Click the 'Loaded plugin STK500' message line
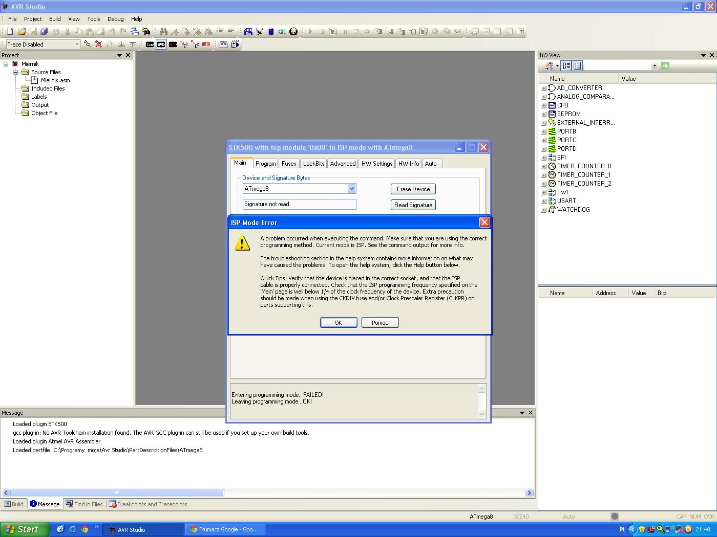 pos(40,424)
